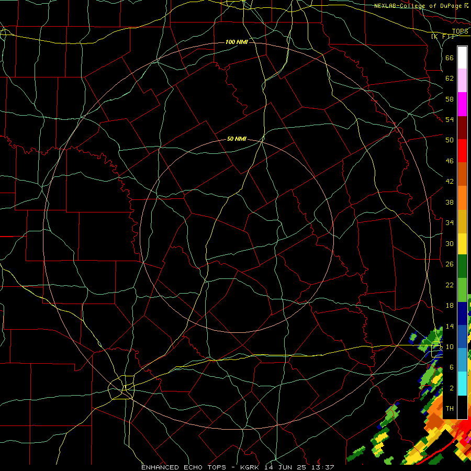Click the white swatch on the color scale
This screenshot has width=471, height=471.
pos(462,58)
